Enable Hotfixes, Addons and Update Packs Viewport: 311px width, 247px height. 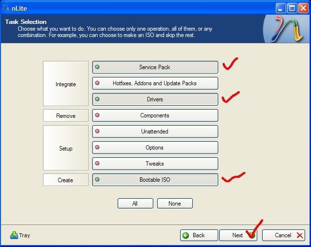coord(155,83)
